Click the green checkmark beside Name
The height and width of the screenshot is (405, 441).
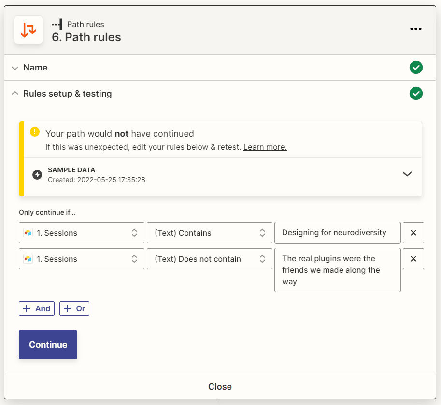tap(416, 68)
